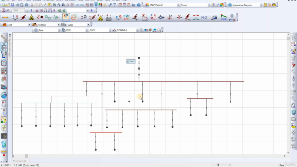
Task: Adjust the zoom slider in status bar
Action: click(218, 165)
